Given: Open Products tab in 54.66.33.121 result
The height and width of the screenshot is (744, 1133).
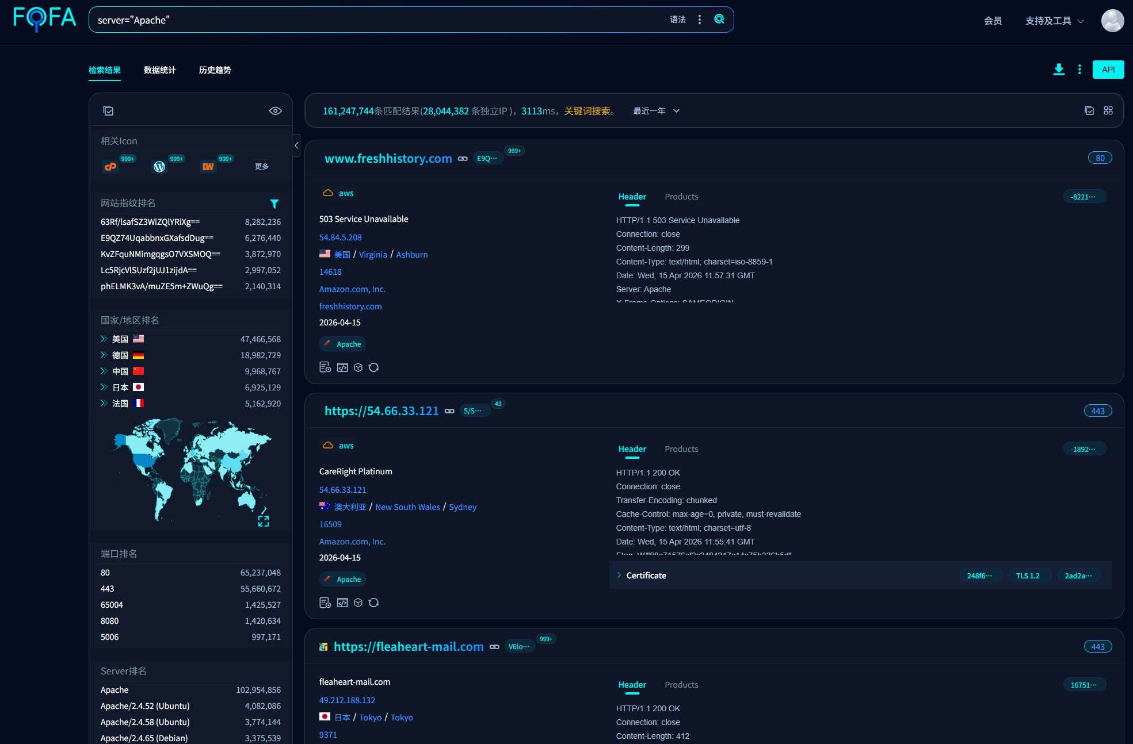Looking at the screenshot, I should click(681, 449).
